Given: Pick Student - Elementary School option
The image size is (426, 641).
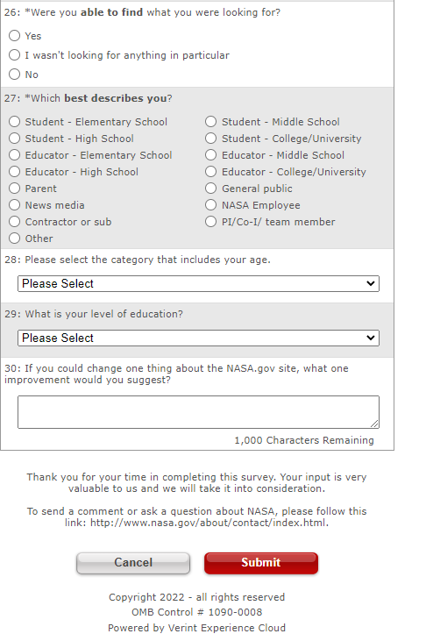Looking at the screenshot, I should pyautogui.click(x=14, y=121).
